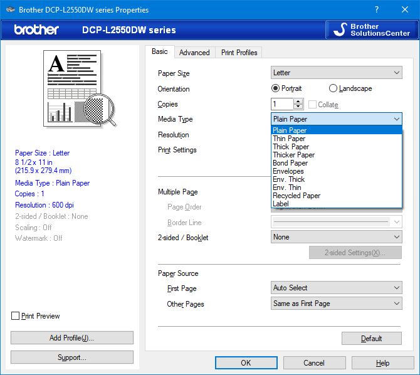Click Add Profile(J)... button
420x375 pixels.
(72, 338)
